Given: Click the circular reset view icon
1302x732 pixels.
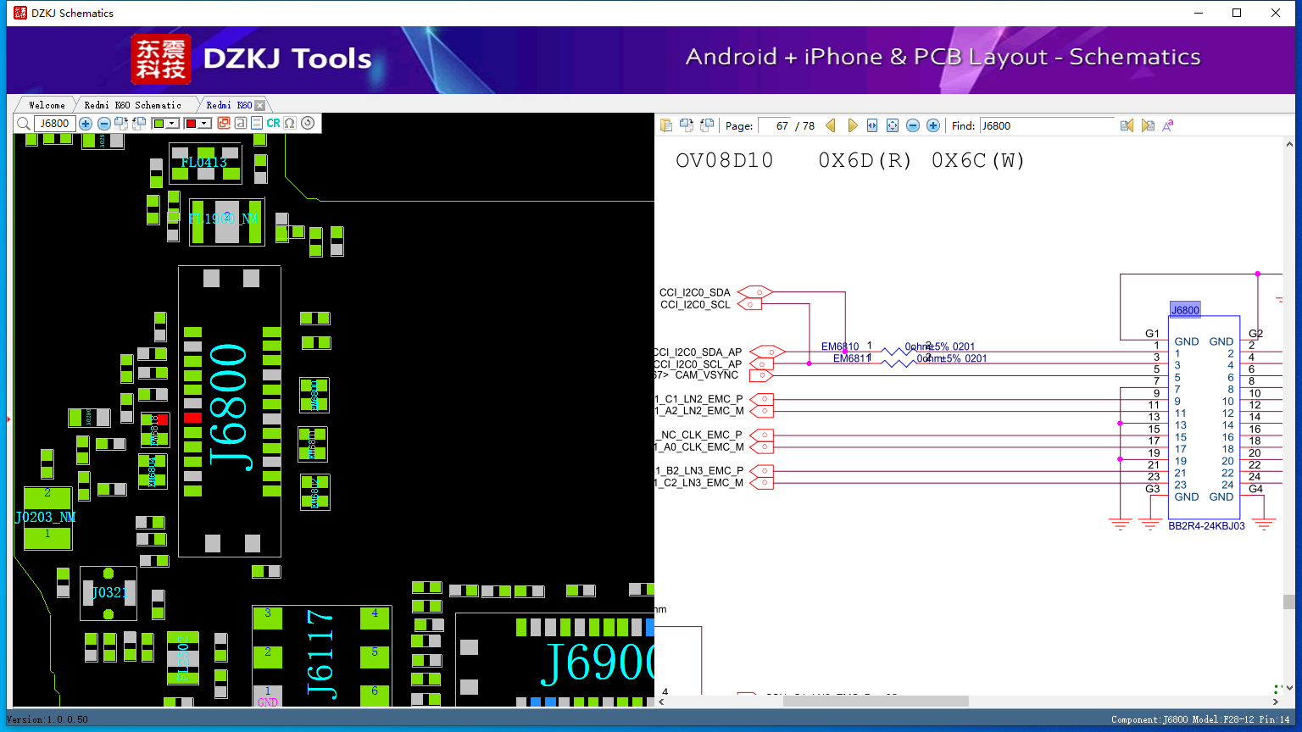Looking at the screenshot, I should tap(308, 123).
